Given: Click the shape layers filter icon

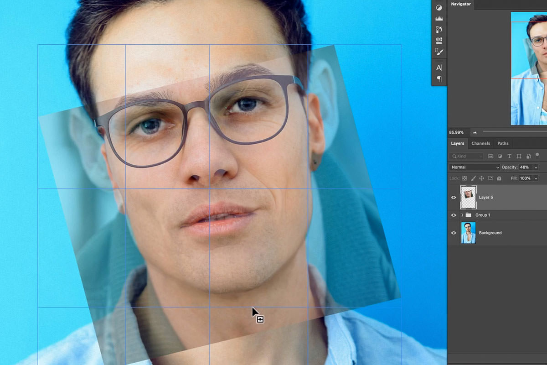Looking at the screenshot, I should click(519, 156).
